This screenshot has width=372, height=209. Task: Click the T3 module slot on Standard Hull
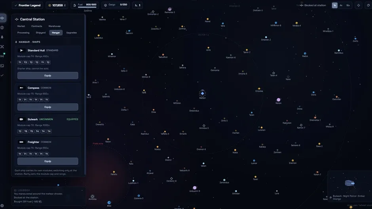click(25, 62)
